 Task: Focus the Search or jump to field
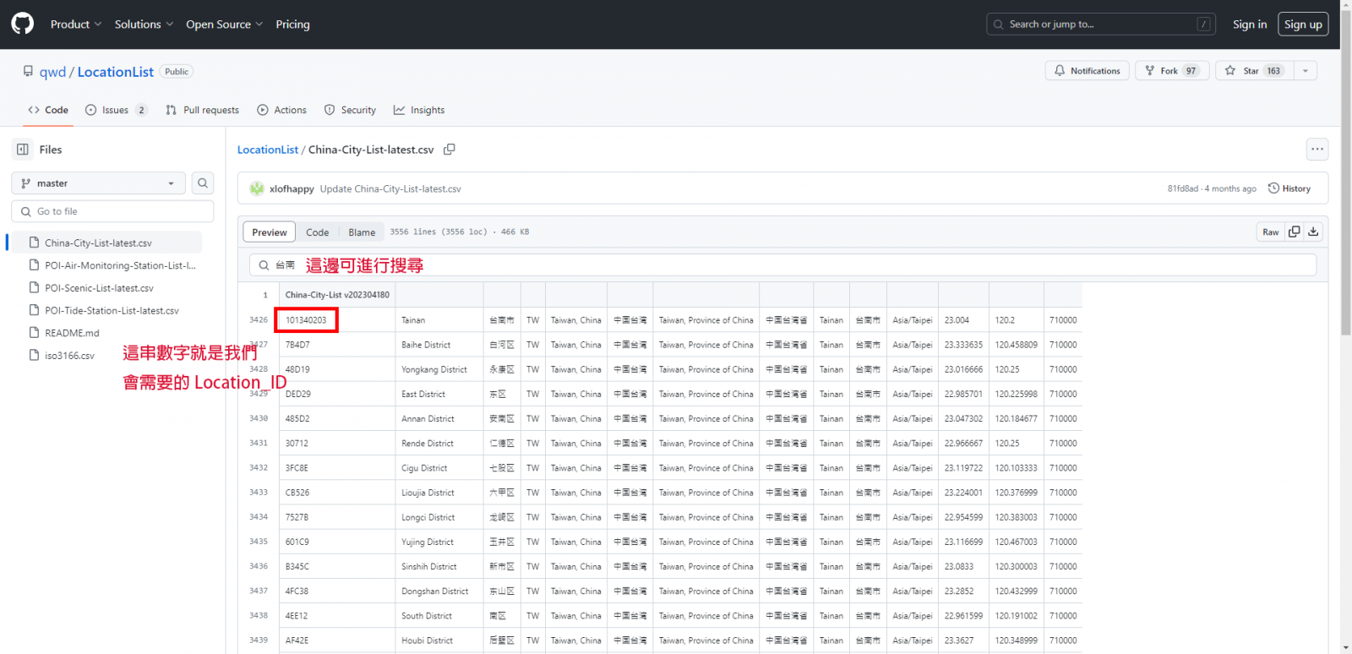coord(1100,25)
